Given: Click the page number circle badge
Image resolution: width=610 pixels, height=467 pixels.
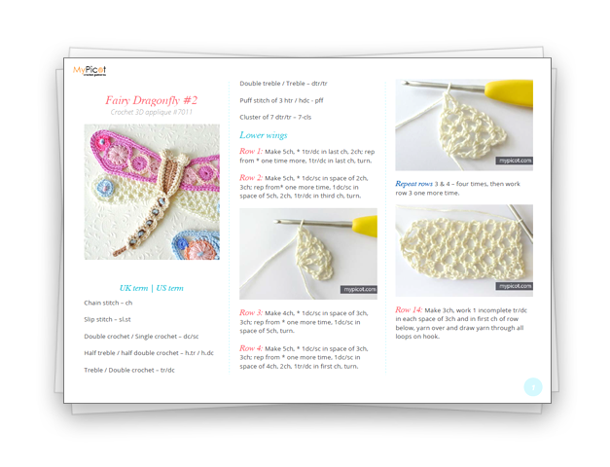Looking at the screenshot, I should [533, 387].
